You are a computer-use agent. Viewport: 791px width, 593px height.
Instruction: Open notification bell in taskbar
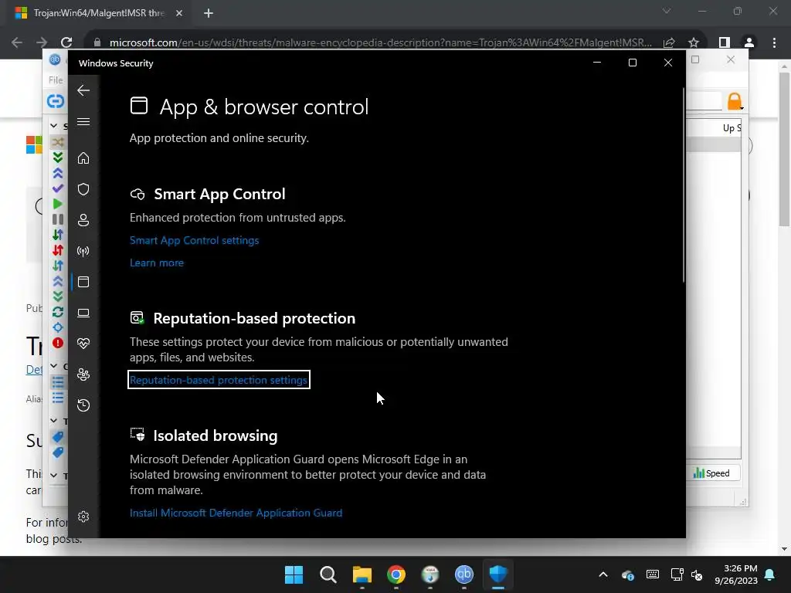point(770,574)
